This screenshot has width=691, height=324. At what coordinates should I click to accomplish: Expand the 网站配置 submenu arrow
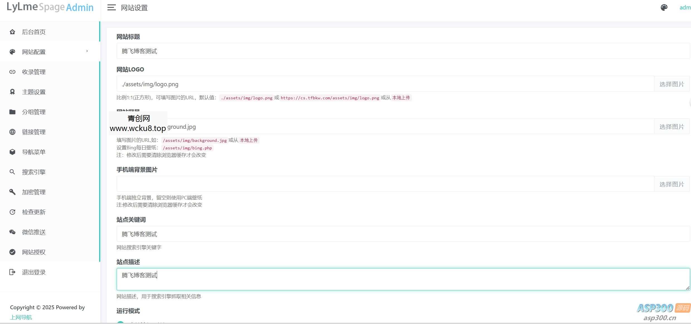(87, 51)
